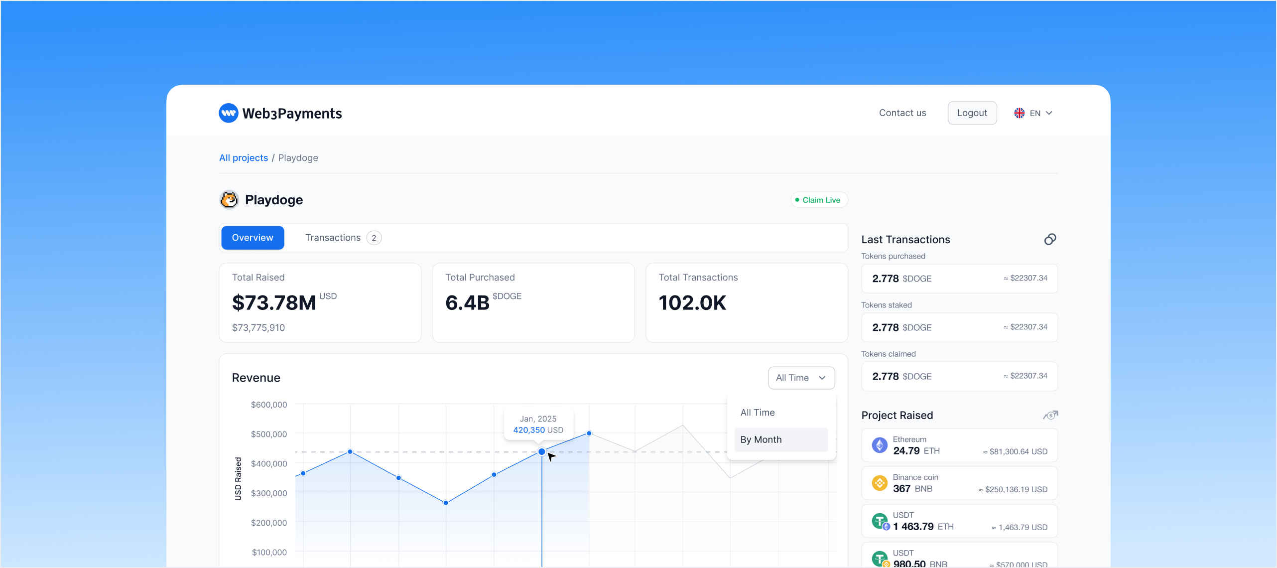Click the 420,350 USD tooltip value

538,430
